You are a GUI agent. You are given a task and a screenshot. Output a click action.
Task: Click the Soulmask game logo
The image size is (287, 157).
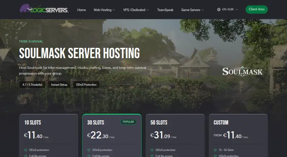243,71
